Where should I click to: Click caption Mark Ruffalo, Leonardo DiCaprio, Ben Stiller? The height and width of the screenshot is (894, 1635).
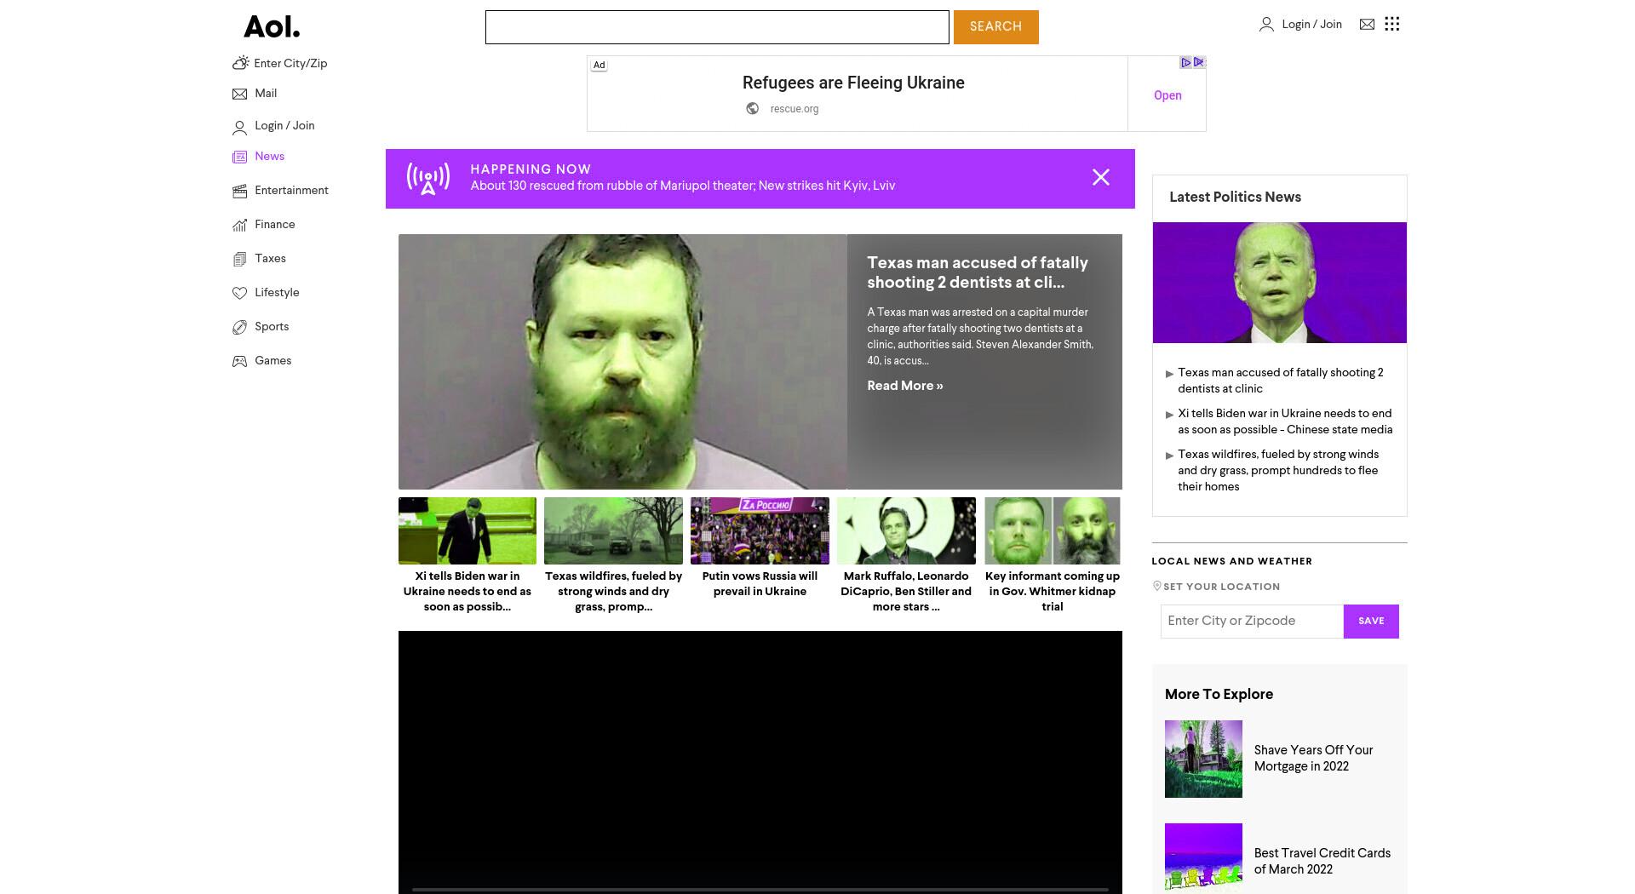[x=906, y=592]
